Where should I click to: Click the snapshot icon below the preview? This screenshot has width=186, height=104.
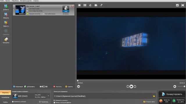tap(78, 87)
